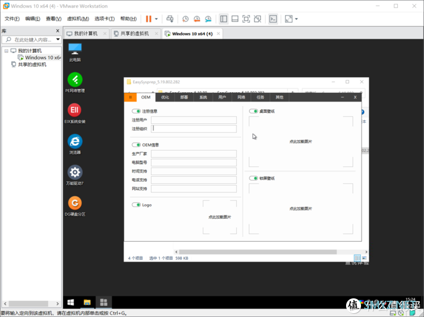Open 万能驱动7 gear icon
The image size is (424, 317).
[x=75, y=173]
